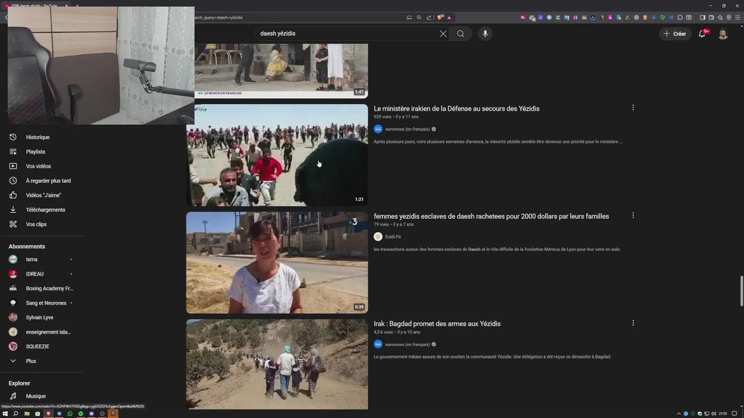744x418 pixels.
Task: Click the magnifier search button
Action: 460,34
